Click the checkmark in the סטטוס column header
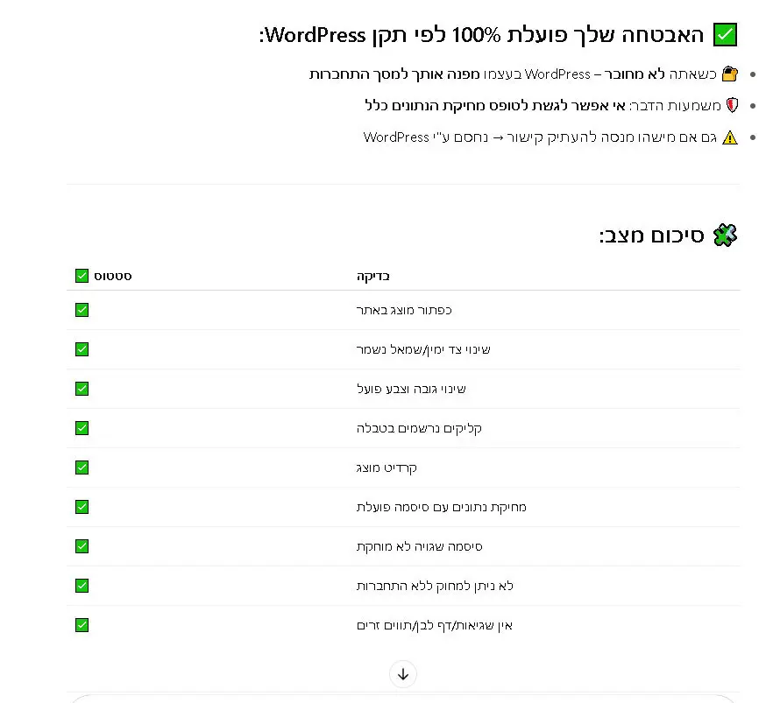 coord(82,276)
